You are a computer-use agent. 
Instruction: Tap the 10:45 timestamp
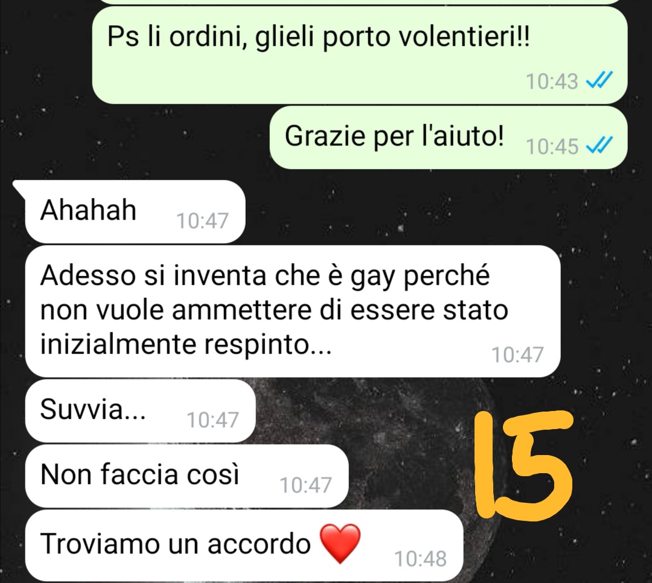click(552, 147)
